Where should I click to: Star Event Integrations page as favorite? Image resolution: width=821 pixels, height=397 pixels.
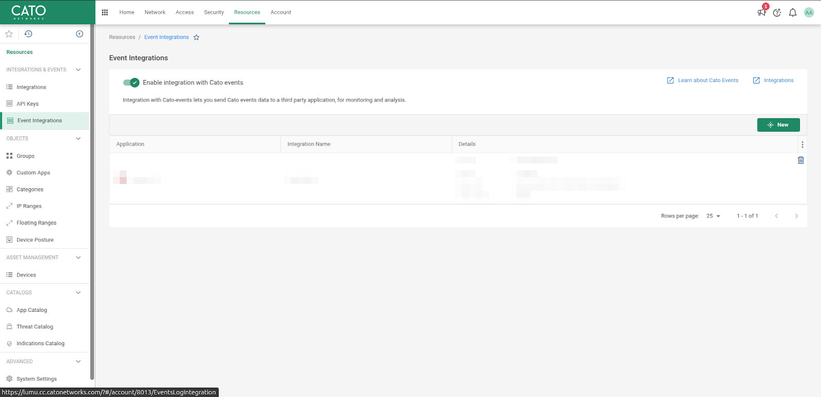(196, 37)
